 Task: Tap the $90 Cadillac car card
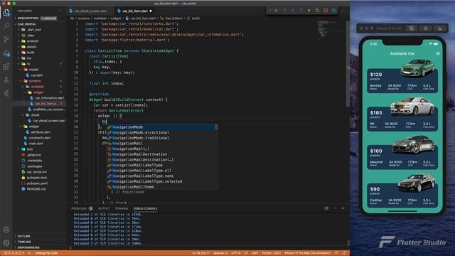[402, 195]
